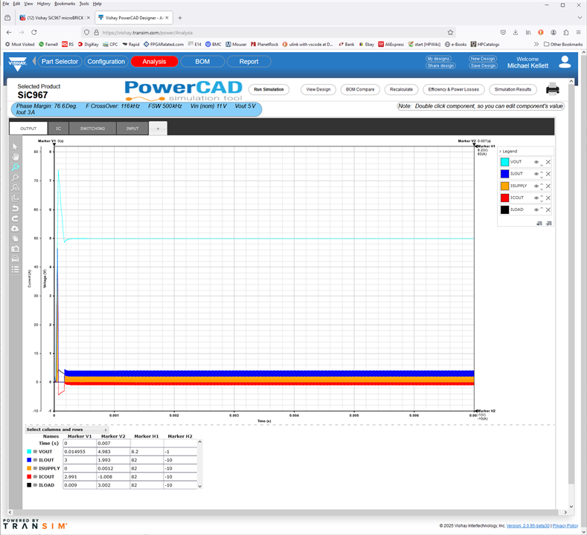Add a new graph tab with plus

click(158, 129)
